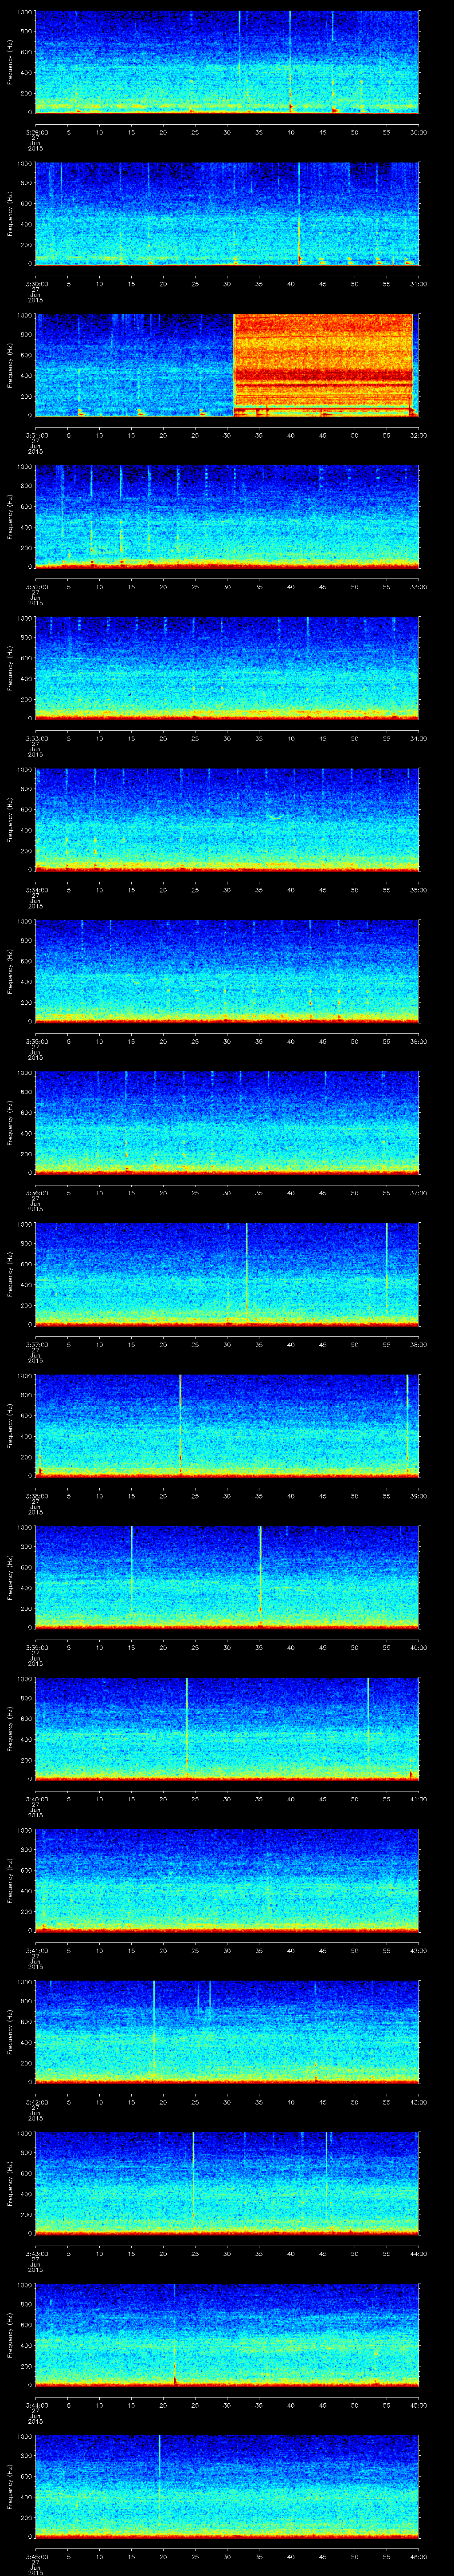
Task: Open the spectrogram panel starting at 3:40:00
Action: pos(227,1728)
